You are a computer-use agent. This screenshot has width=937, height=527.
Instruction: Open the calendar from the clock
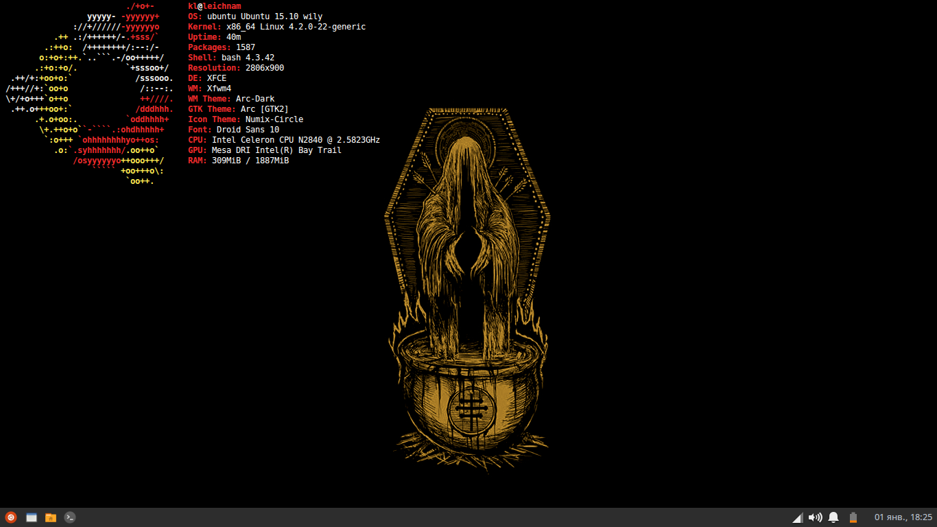[903, 517]
